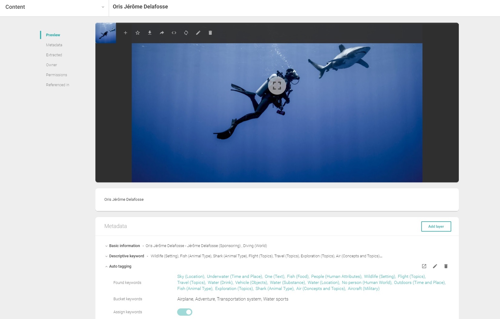Screen dimensions: 500x319
Task: Open the Owner sidebar section
Action: click(x=51, y=65)
